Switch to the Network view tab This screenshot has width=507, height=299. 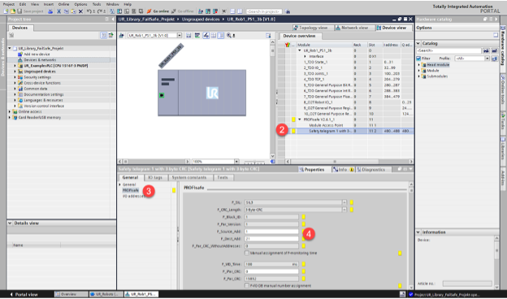click(352, 28)
